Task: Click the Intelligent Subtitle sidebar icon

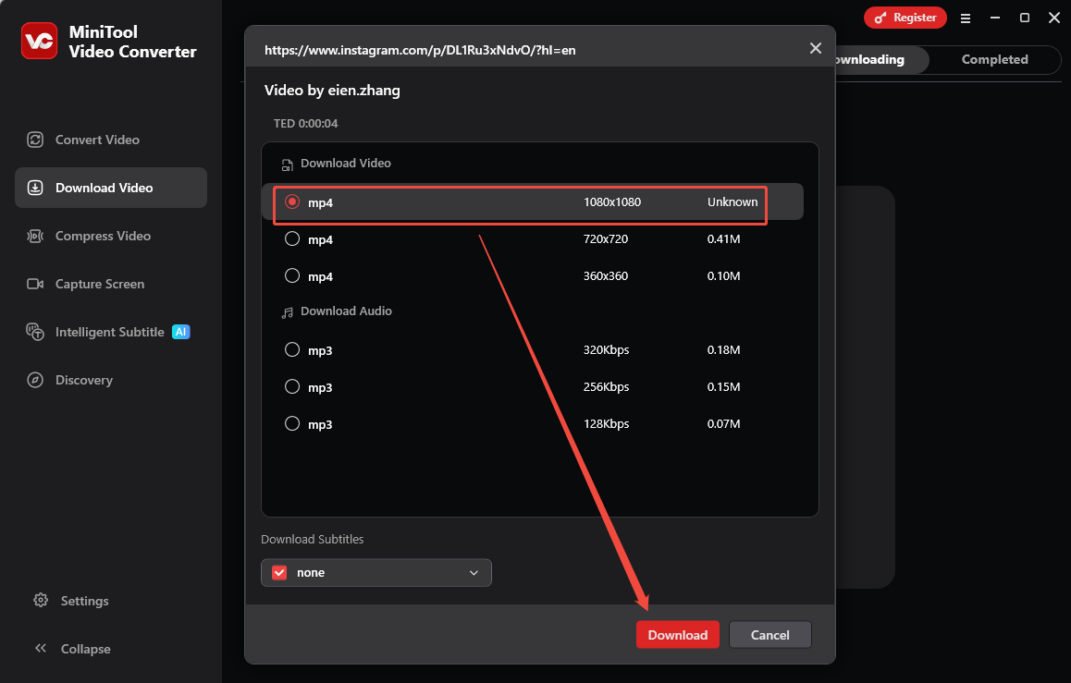Action: (35, 333)
